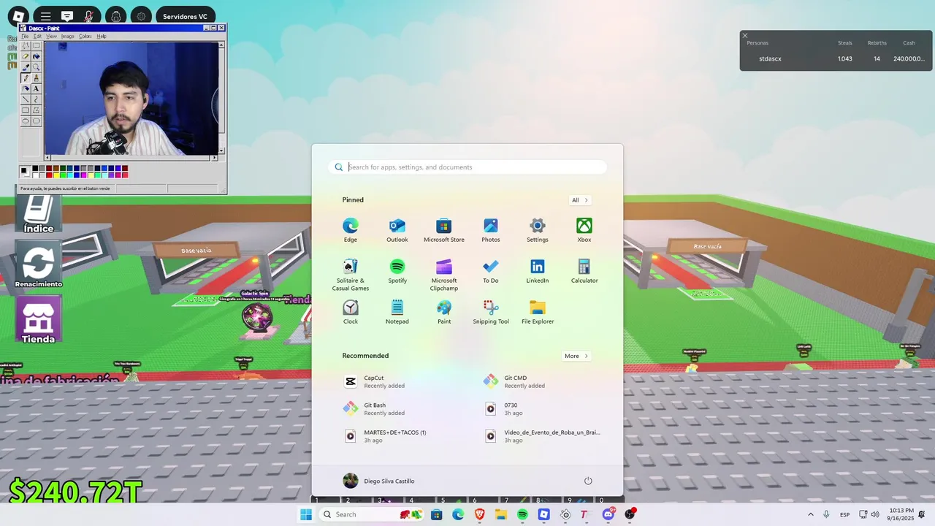Image resolution: width=935 pixels, height=526 pixels.
Task: Pick the yellow swatch in Paint palette
Action: point(56,175)
